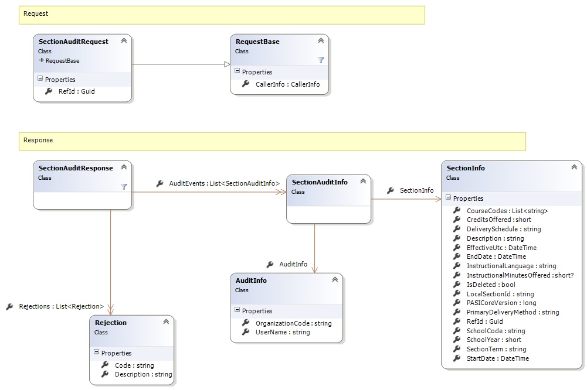This screenshot has height=390, width=587.
Task: Click wrench icon beside AuditEvents association label
Action: [x=160, y=183]
